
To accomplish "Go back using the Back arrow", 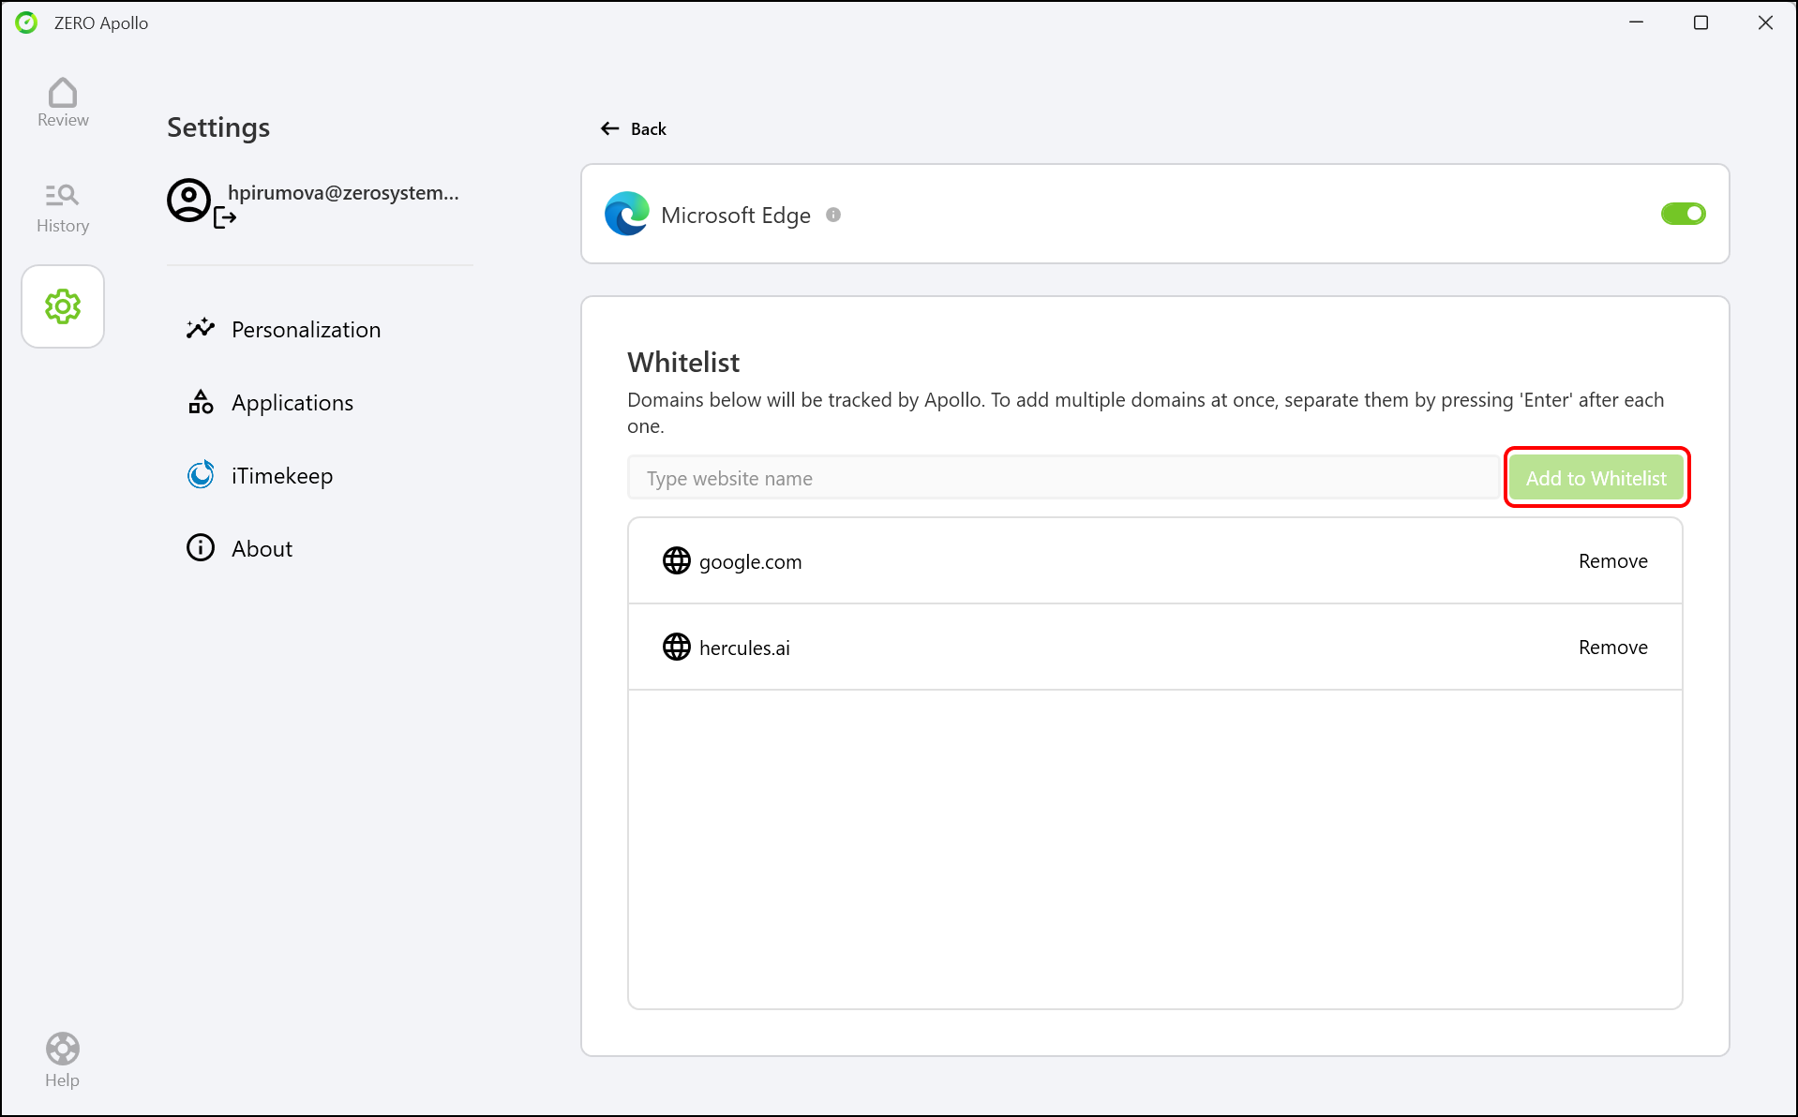I will (x=610, y=127).
